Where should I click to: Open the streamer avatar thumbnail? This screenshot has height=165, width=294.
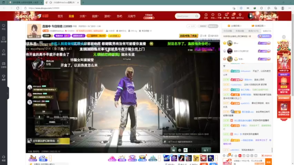click(x=34, y=31)
